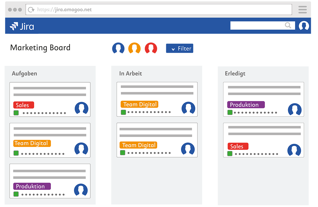Open the browser hamburger menu
The width and height of the screenshot is (318, 207).
point(302,9)
